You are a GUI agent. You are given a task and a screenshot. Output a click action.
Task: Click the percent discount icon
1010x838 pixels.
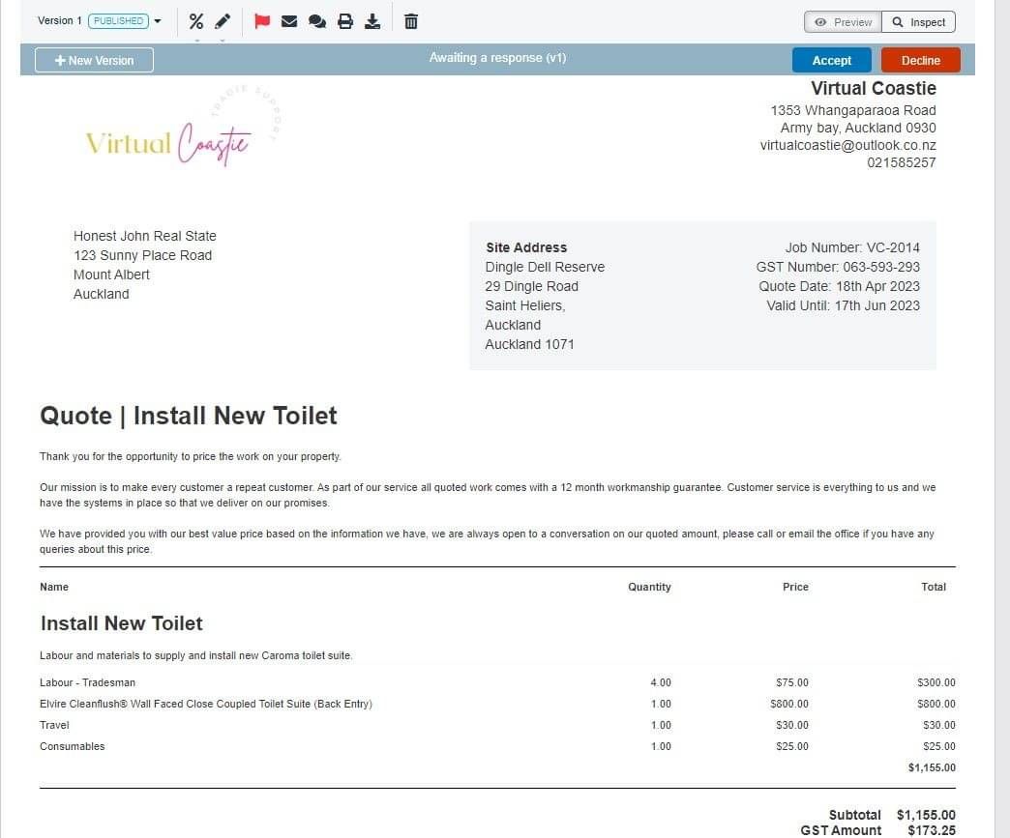point(196,21)
